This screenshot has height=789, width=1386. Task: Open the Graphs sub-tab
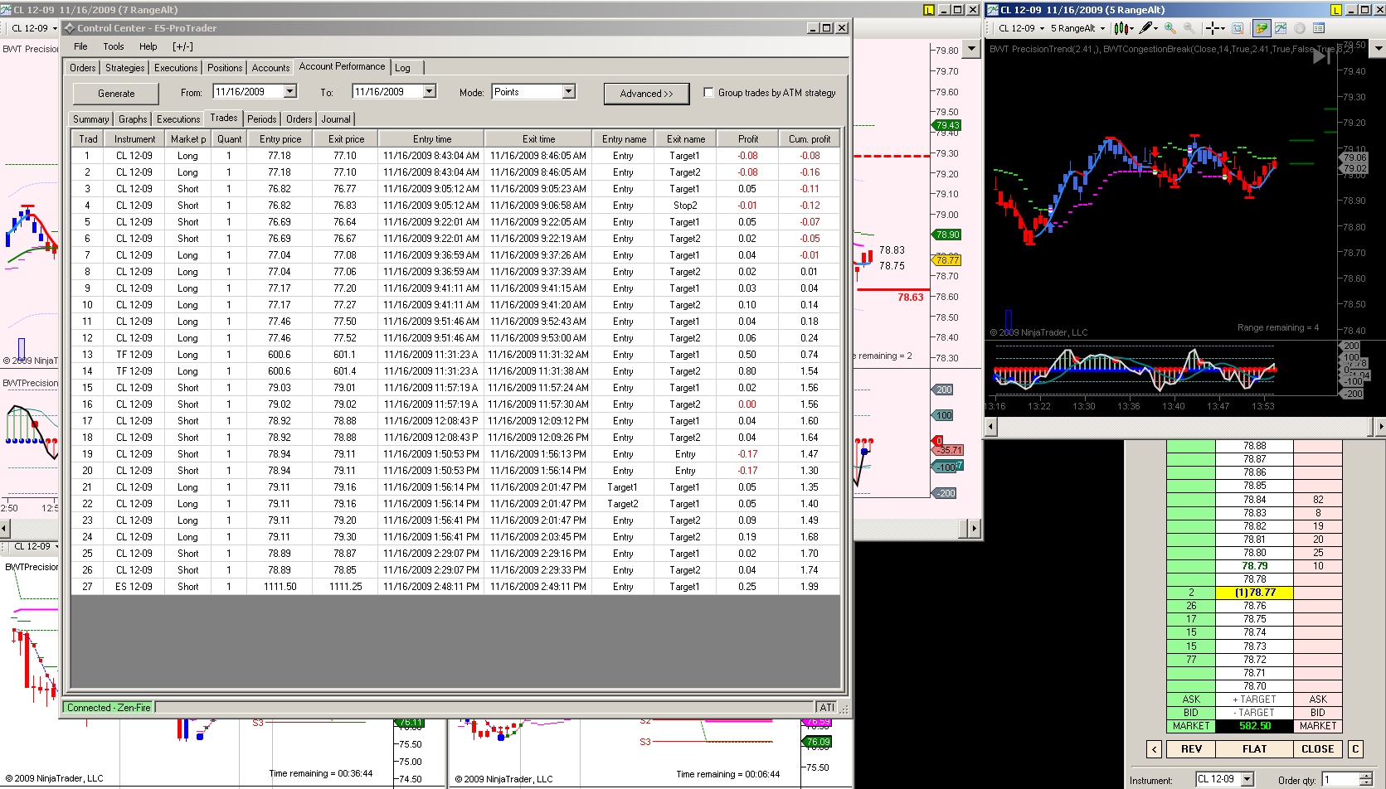[133, 119]
